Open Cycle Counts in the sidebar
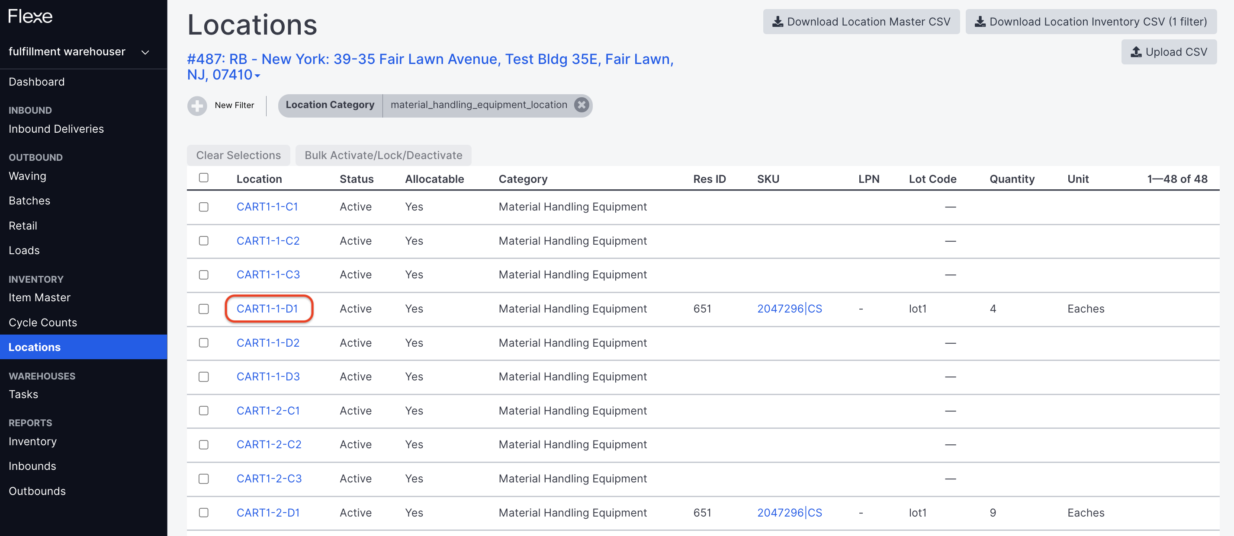This screenshot has height=536, width=1234. tap(43, 323)
